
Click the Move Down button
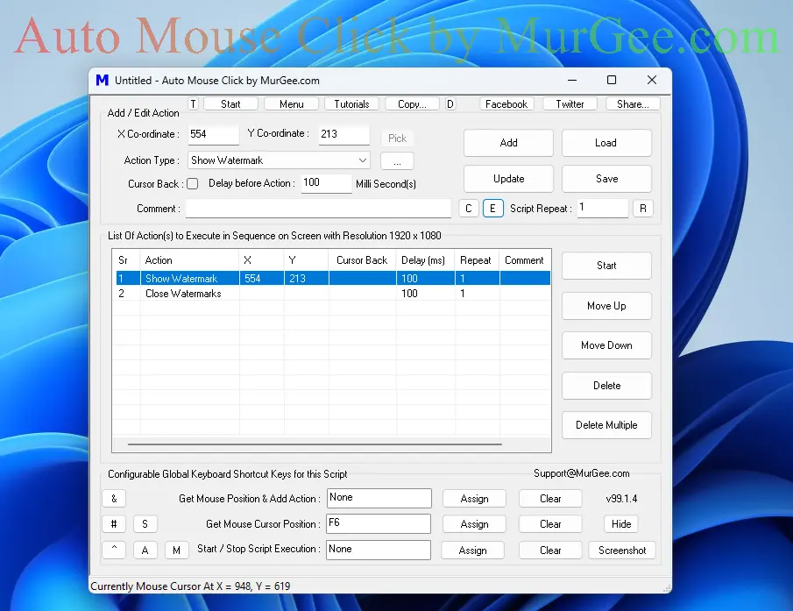(x=606, y=345)
